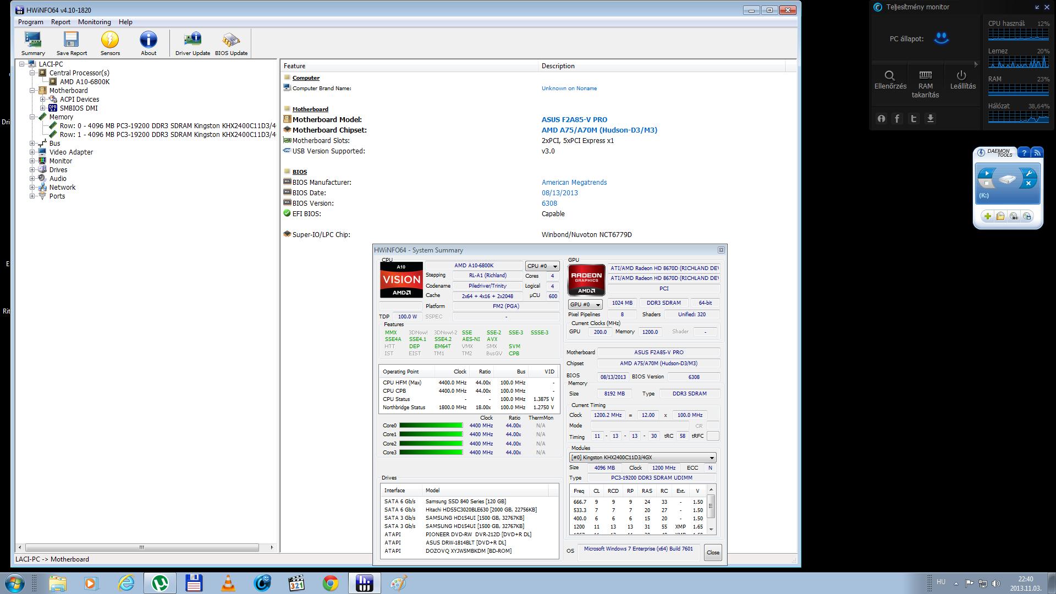Click the AMD A75/A70M chipset link

599,130
